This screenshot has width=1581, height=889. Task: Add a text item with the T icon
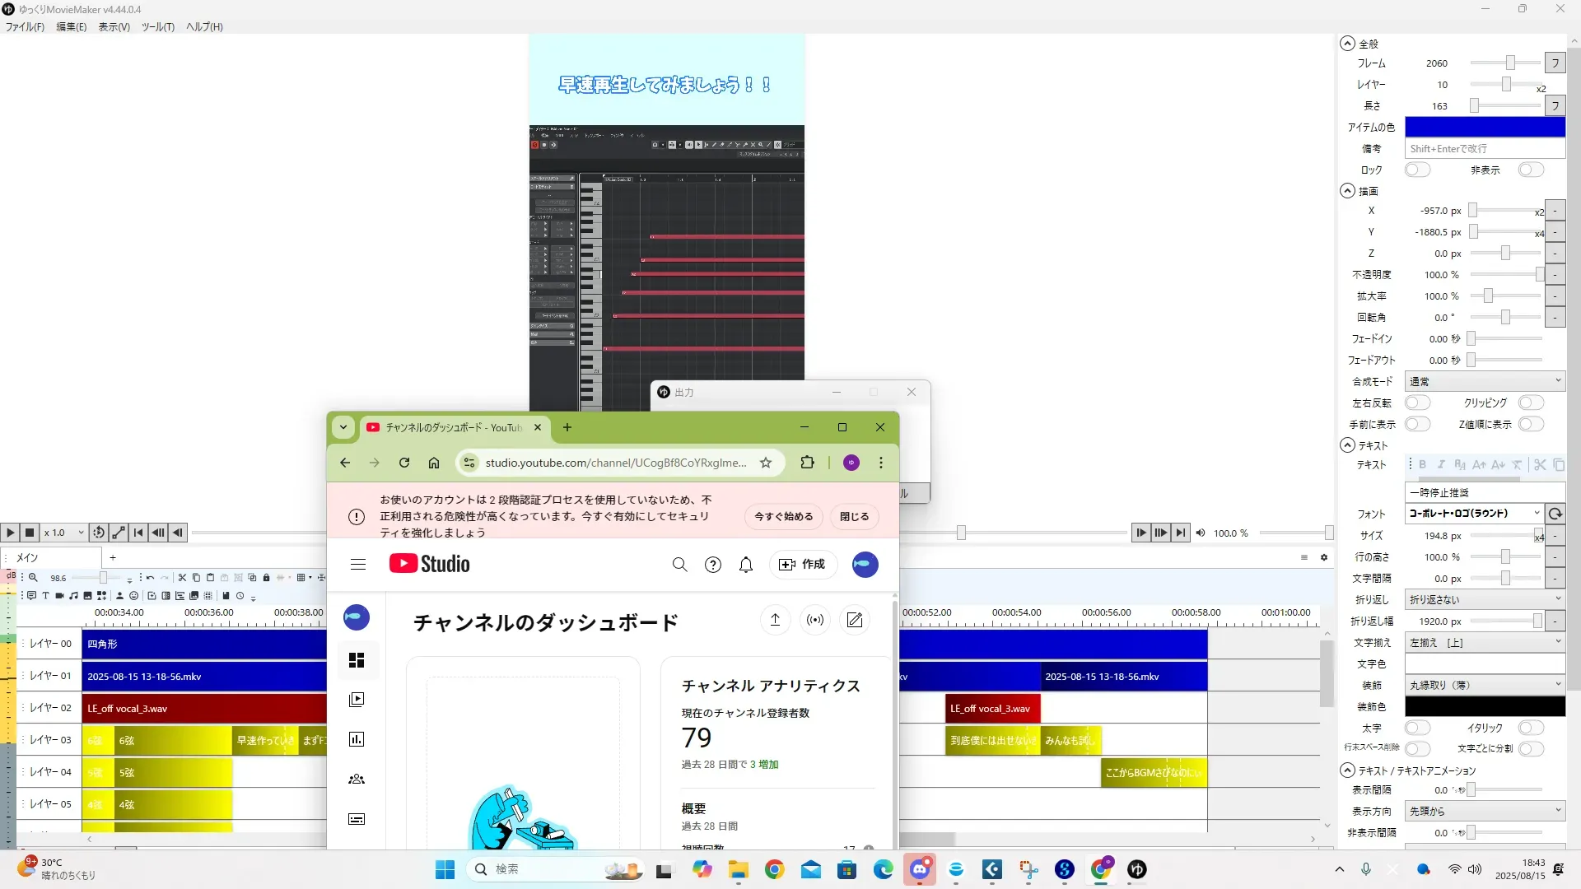[45, 596]
